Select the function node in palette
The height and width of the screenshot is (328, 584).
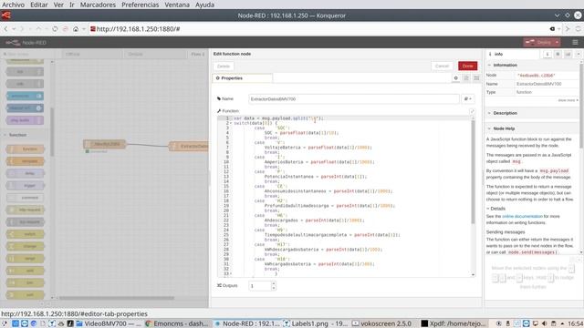click(x=26, y=149)
